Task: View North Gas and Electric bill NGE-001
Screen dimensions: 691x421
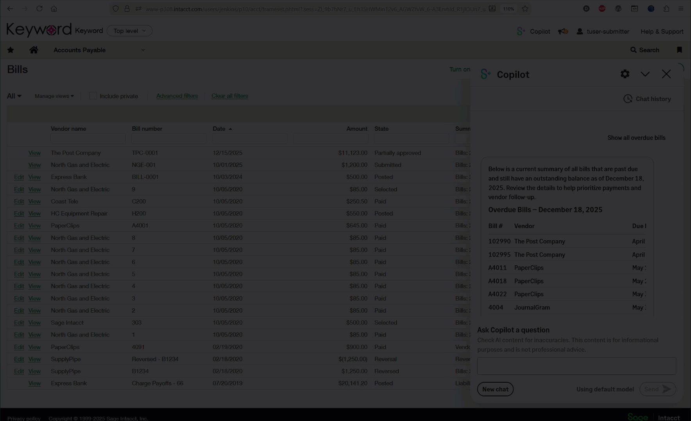Action: 34,165
